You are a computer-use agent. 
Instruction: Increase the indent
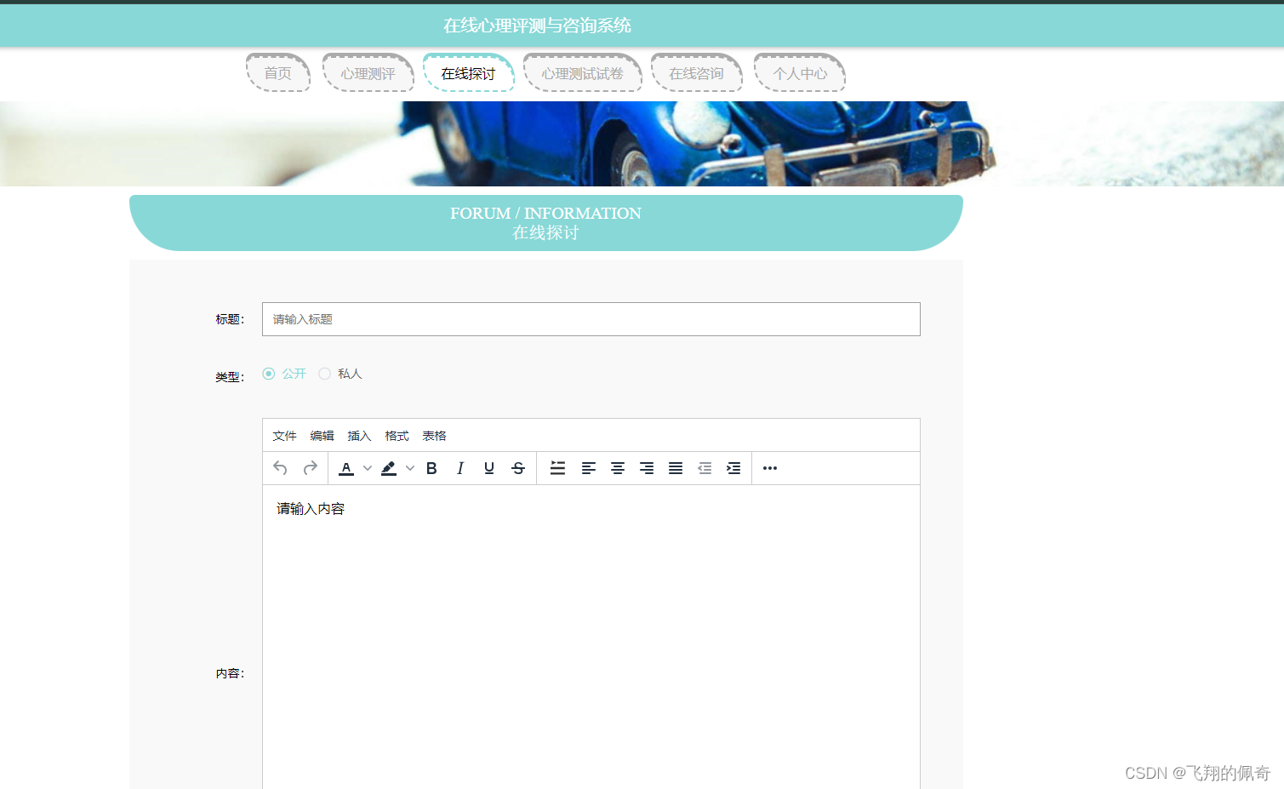click(733, 468)
